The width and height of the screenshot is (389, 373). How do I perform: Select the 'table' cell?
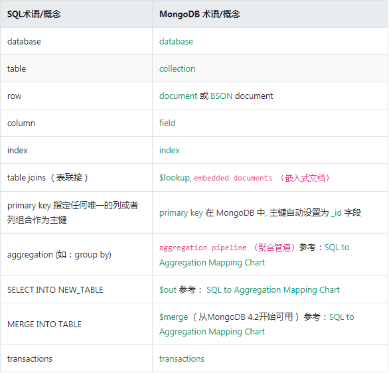point(76,68)
